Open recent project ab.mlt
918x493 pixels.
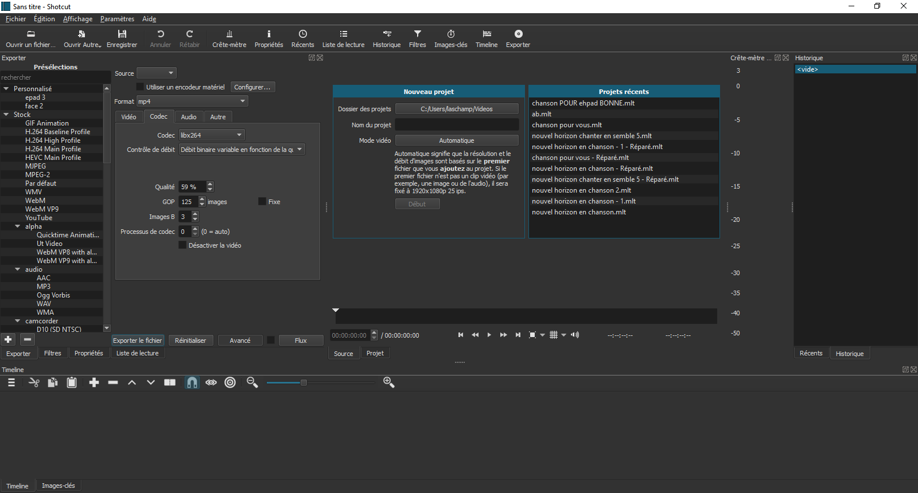pyautogui.click(x=624, y=114)
